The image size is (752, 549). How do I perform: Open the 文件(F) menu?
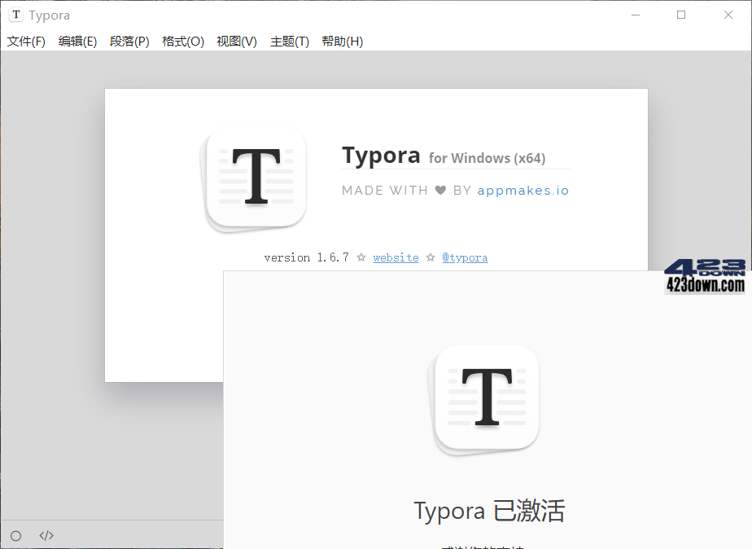pos(25,41)
